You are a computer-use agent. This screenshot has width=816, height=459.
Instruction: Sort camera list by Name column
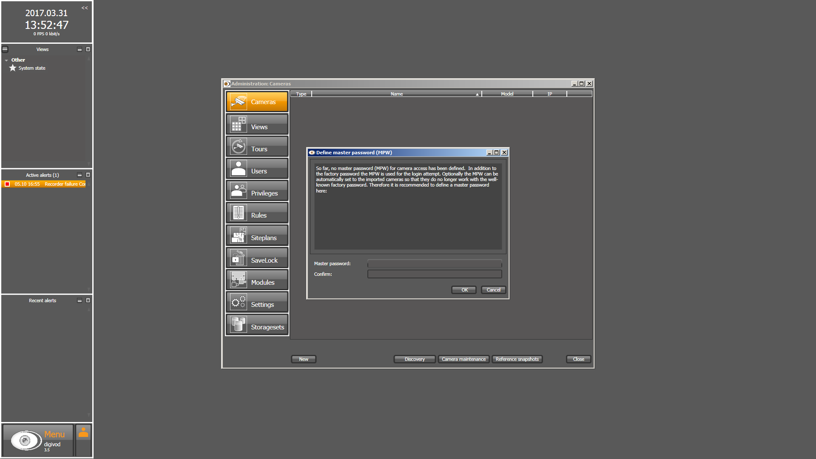[x=396, y=94]
